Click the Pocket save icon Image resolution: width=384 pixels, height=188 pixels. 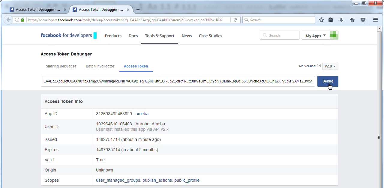[363, 20]
